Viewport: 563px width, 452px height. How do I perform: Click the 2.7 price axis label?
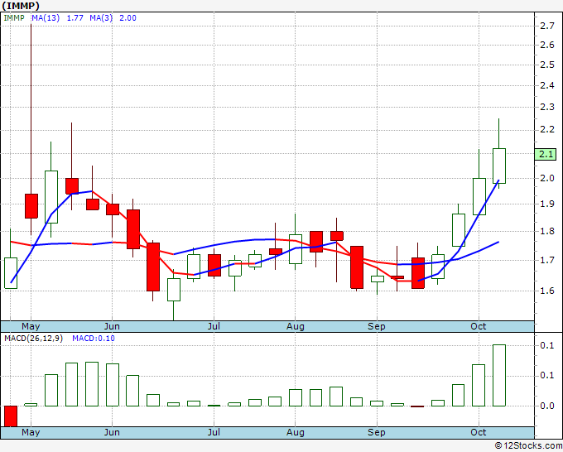[547, 26]
